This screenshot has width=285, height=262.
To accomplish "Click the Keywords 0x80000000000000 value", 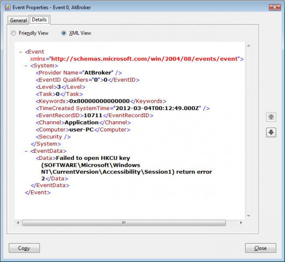I will coord(100,101).
